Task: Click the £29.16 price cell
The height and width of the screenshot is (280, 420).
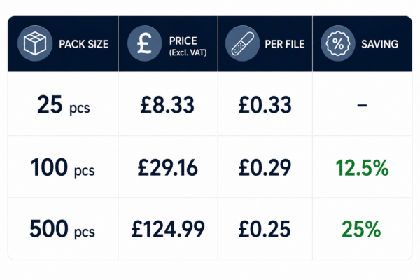Action: coord(168,167)
